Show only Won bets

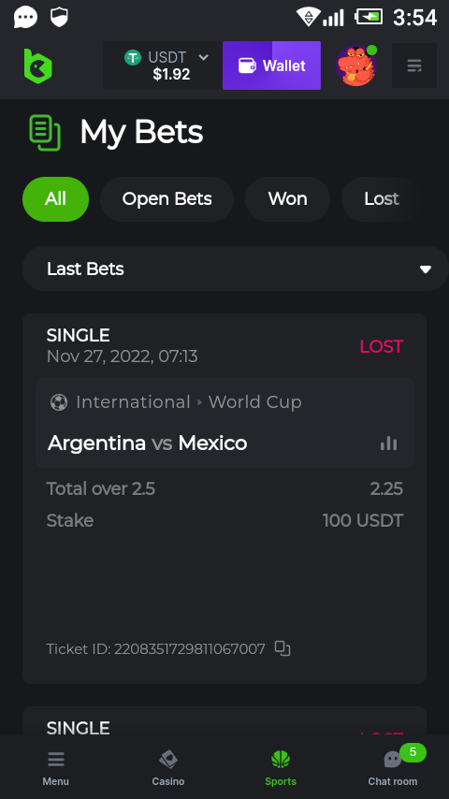point(287,199)
